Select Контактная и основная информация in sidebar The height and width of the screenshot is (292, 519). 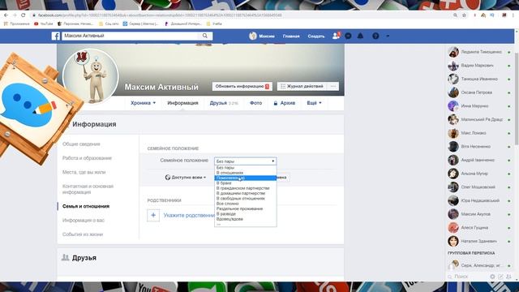tap(88, 189)
